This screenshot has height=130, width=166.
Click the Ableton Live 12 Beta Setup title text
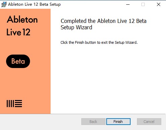[34, 4]
